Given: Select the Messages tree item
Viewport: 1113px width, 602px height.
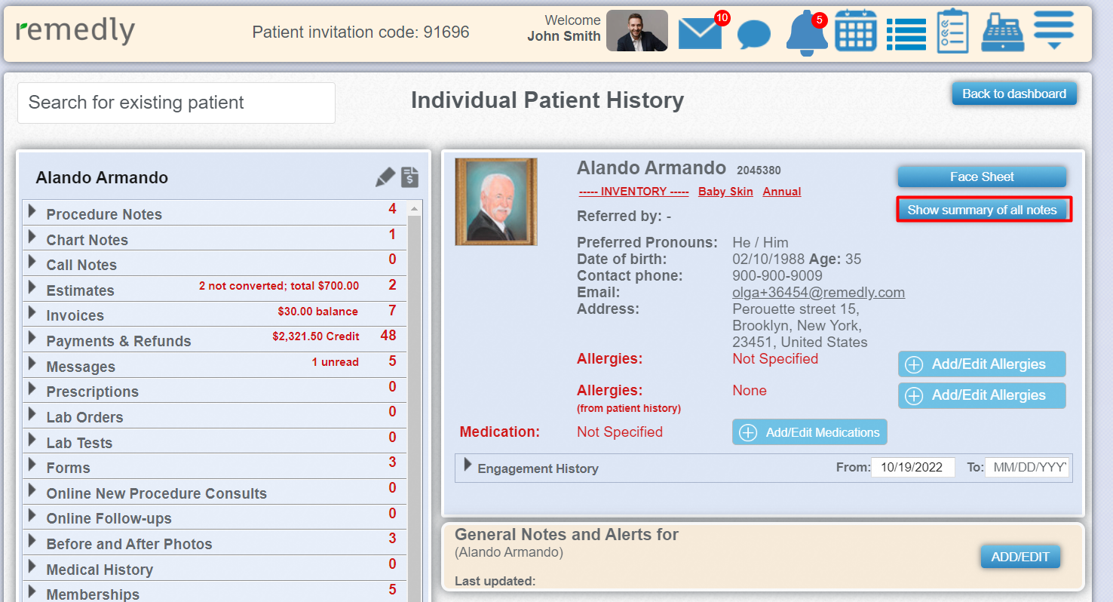Looking at the screenshot, I should [x=81, y=367].
